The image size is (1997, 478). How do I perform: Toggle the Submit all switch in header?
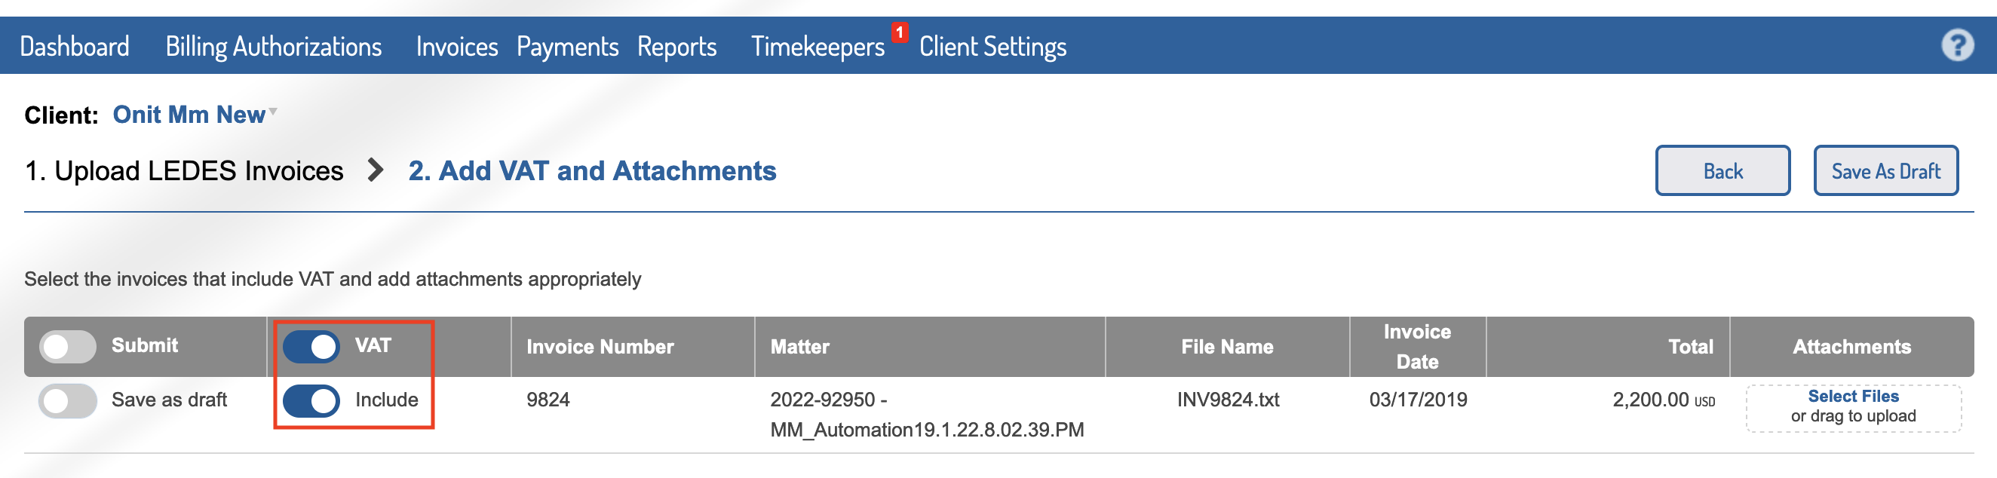pos(68,346)
